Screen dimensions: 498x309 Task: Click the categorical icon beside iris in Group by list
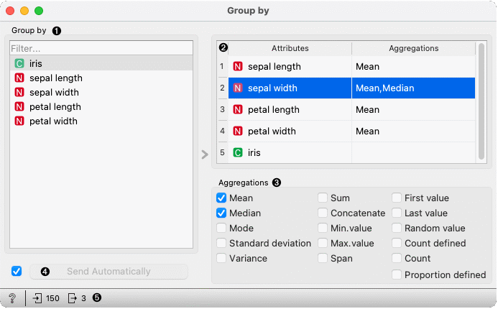pyautogui.click(x=19, y=63)
